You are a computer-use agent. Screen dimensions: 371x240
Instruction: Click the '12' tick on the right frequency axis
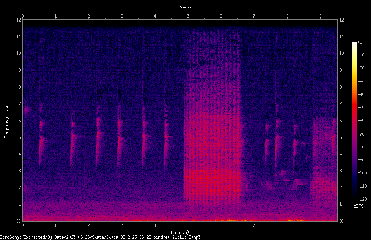coord(342,20)
